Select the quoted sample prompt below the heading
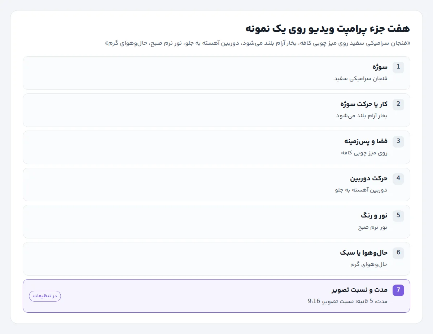Screen dimensions: 433x334 tap(258, 43)
